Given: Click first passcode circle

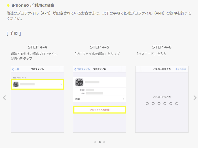Looking at the screenshot, I should (x=147, y=104).
